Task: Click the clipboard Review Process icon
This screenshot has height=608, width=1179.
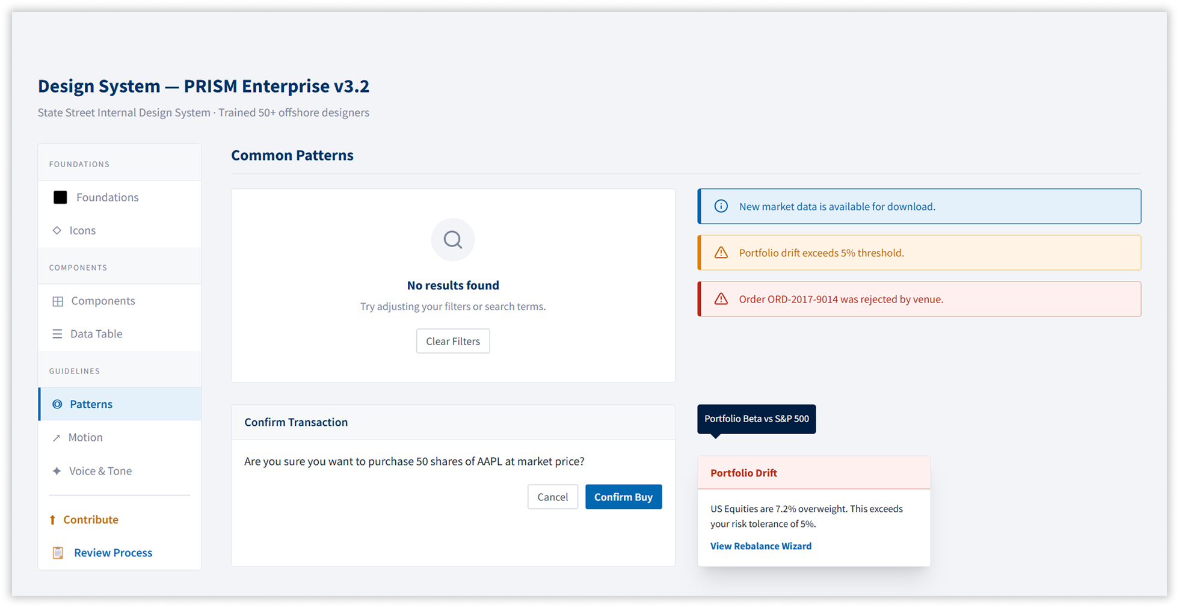Action: (x=58, y=553)
